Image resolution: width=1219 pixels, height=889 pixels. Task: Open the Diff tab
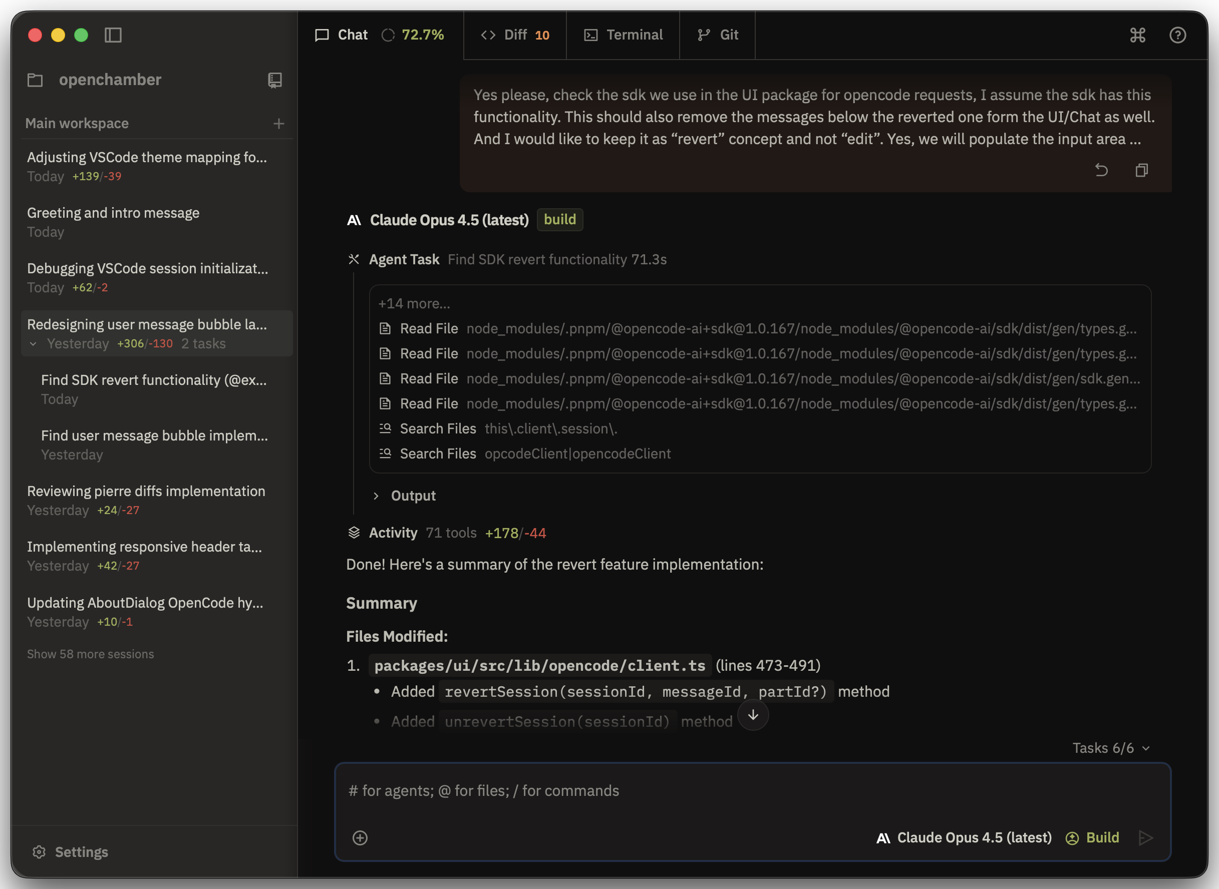[x=515, y=35]
